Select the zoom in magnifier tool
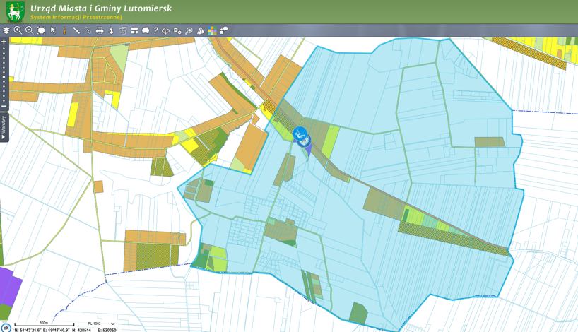Screen dimensions: 578x332 pyautogui.click(x=18, y=31)
